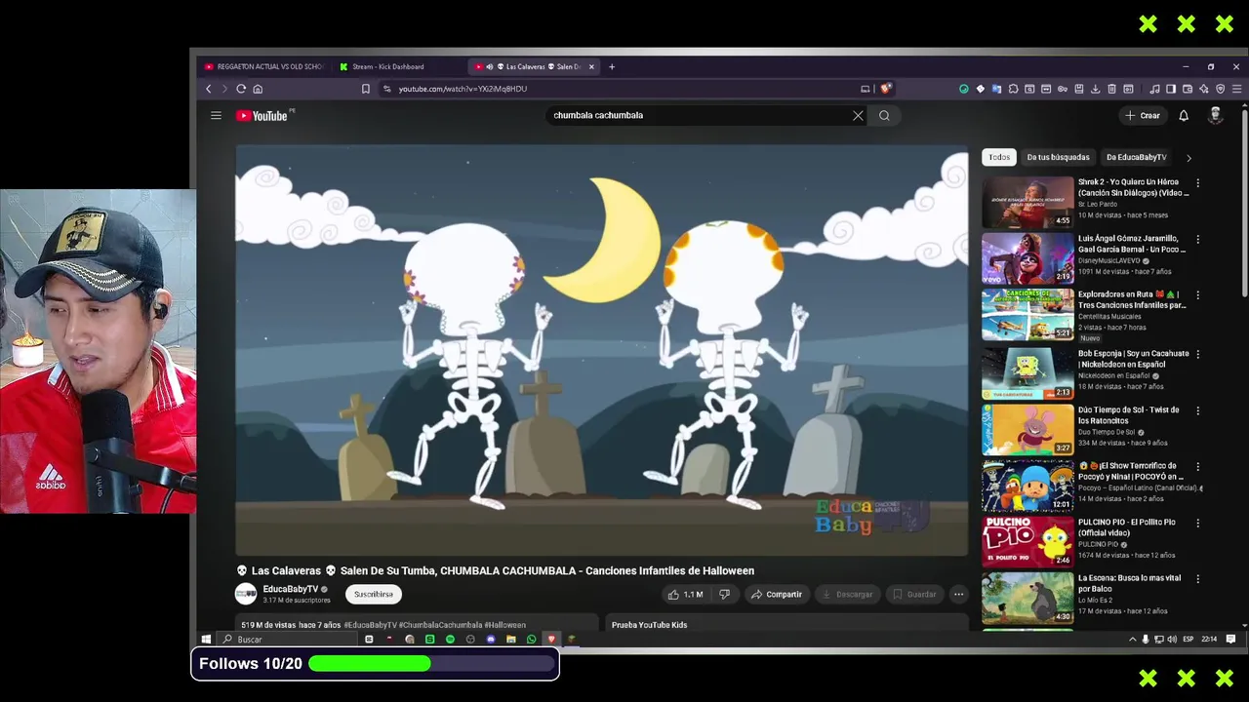This screenshot has height=702, width=1249.
Task: Open EducaBabyTV channel name link
Action: (x=291, y=589)
